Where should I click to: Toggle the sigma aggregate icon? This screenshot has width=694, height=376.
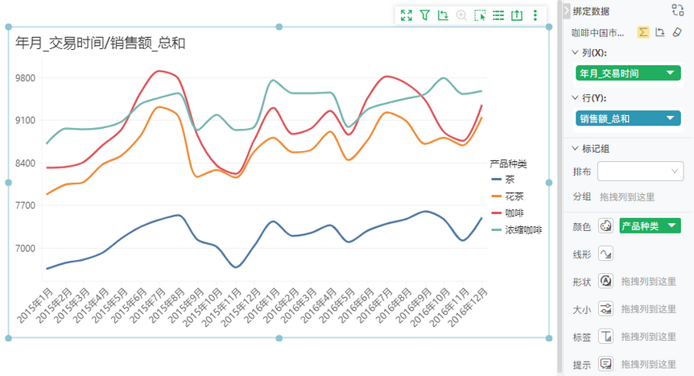pyautogui.click(x=643, y=32)
